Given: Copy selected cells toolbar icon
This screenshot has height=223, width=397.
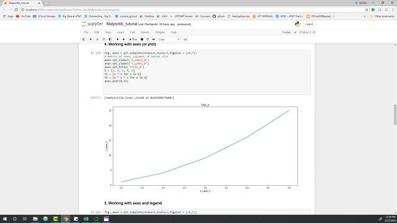Looking at the screenshot, I should 104,40.
